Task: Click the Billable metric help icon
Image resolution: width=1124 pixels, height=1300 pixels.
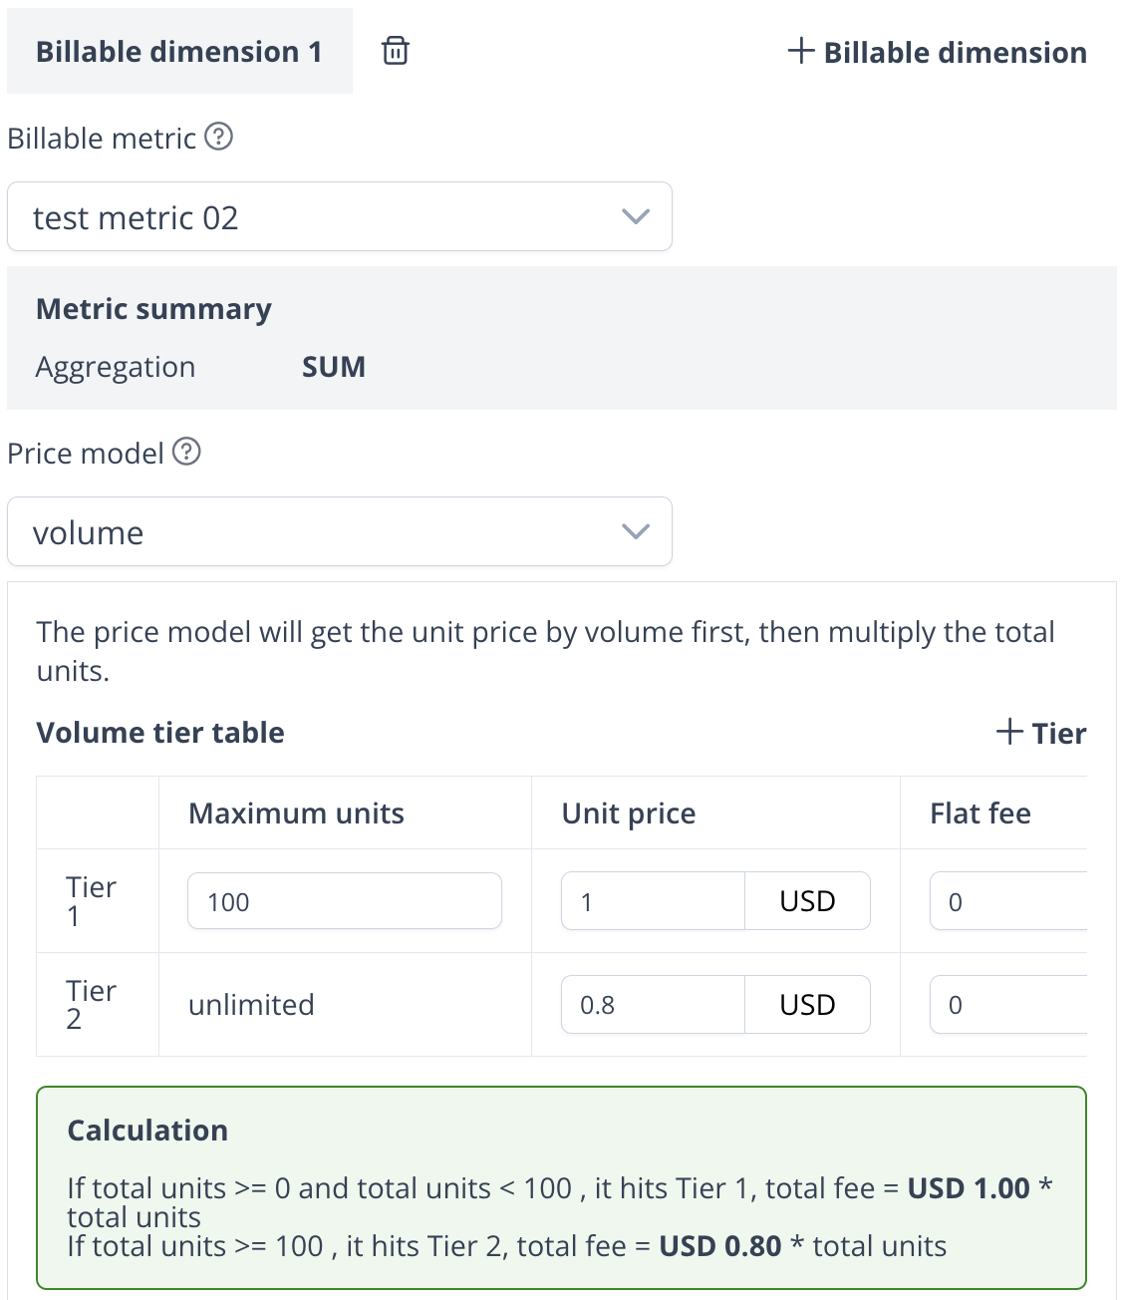Action: click(x=219, y=137)
